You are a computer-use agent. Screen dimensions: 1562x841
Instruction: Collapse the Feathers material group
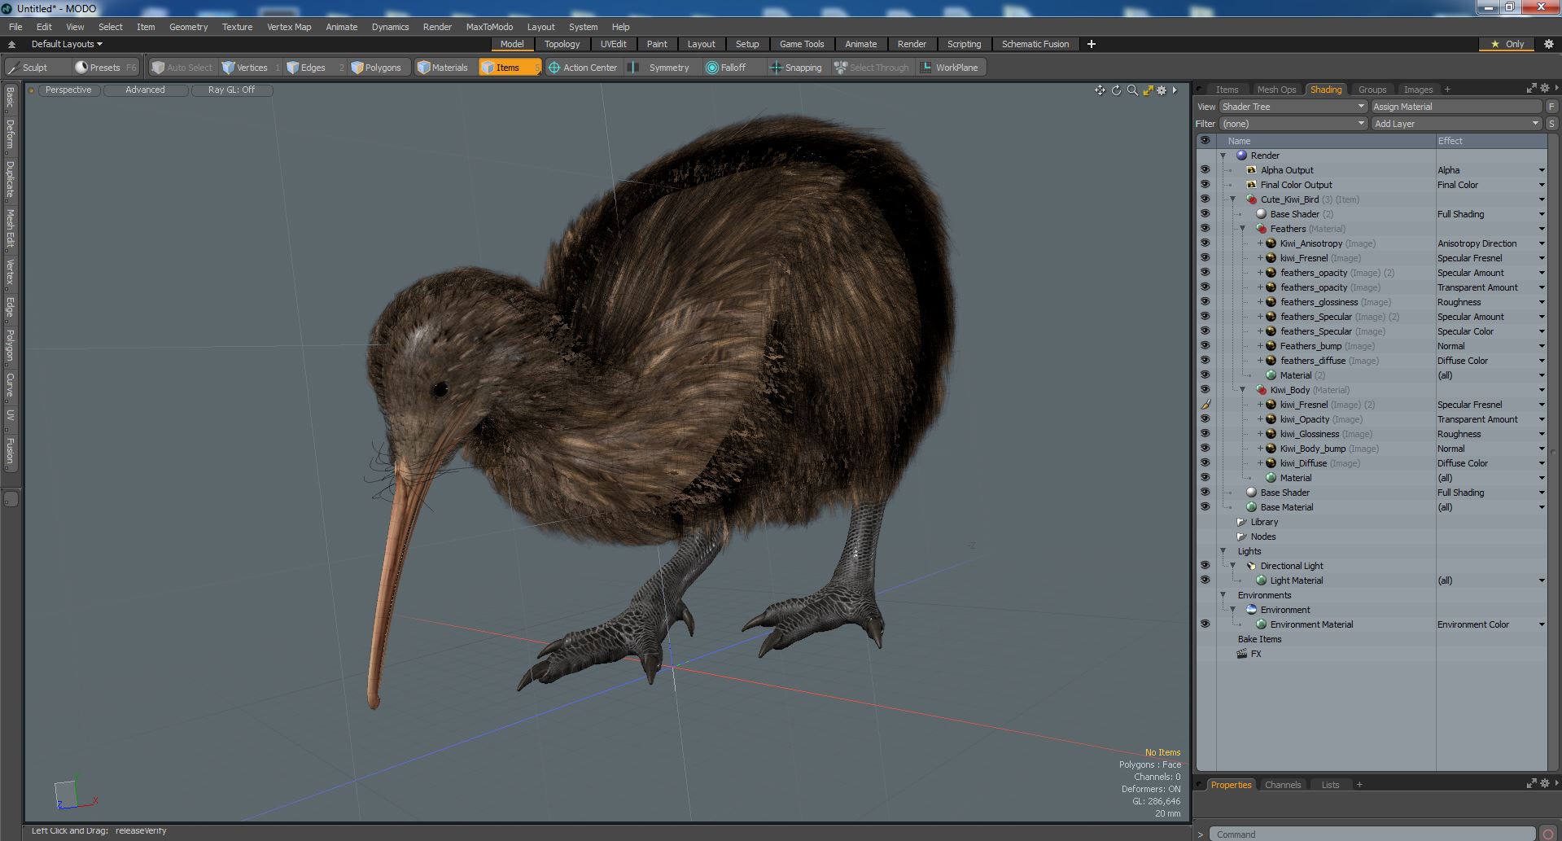[x=1242, y=229]
